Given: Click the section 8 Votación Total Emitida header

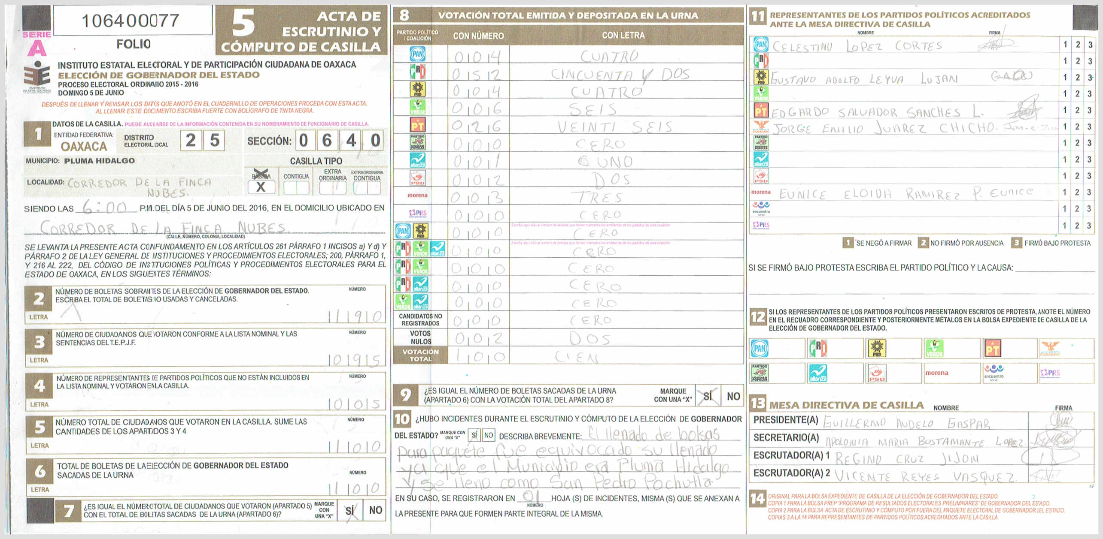Looking at the screenshot, I should (568, 15).
